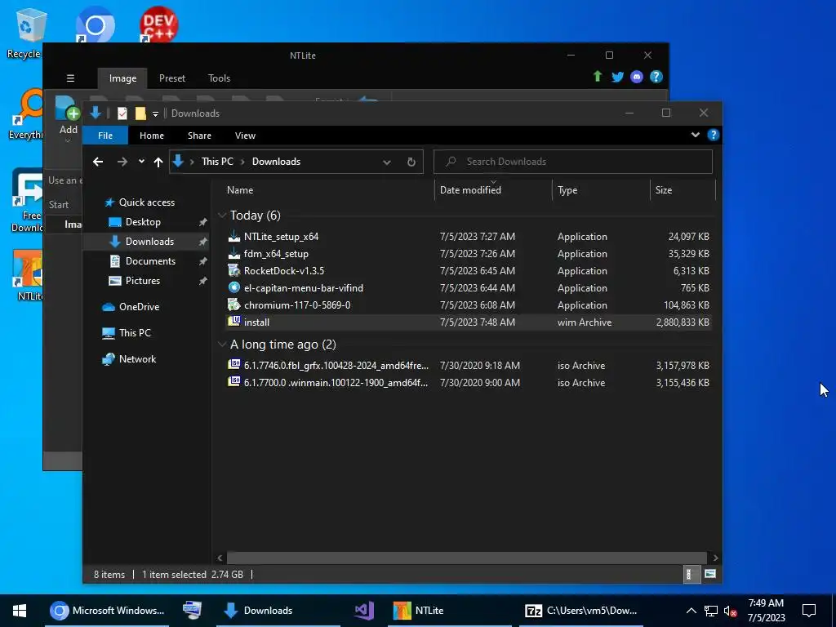Go up one folder level
Screen dimensions: 836x627
(x=158, y=162)
